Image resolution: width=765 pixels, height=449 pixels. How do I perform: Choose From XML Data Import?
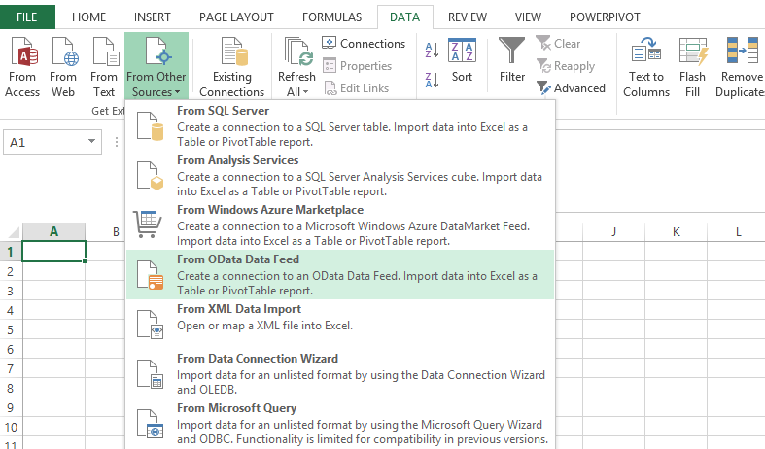(x=340, y=324)
